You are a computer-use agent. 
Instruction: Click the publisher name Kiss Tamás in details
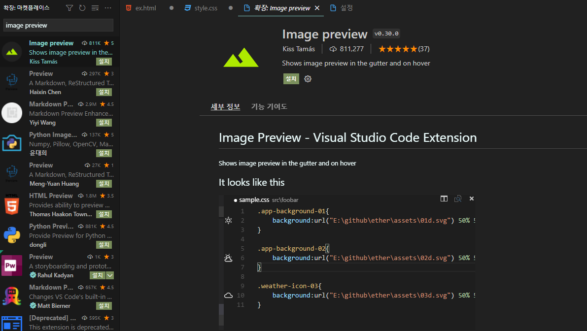point(299,49)
